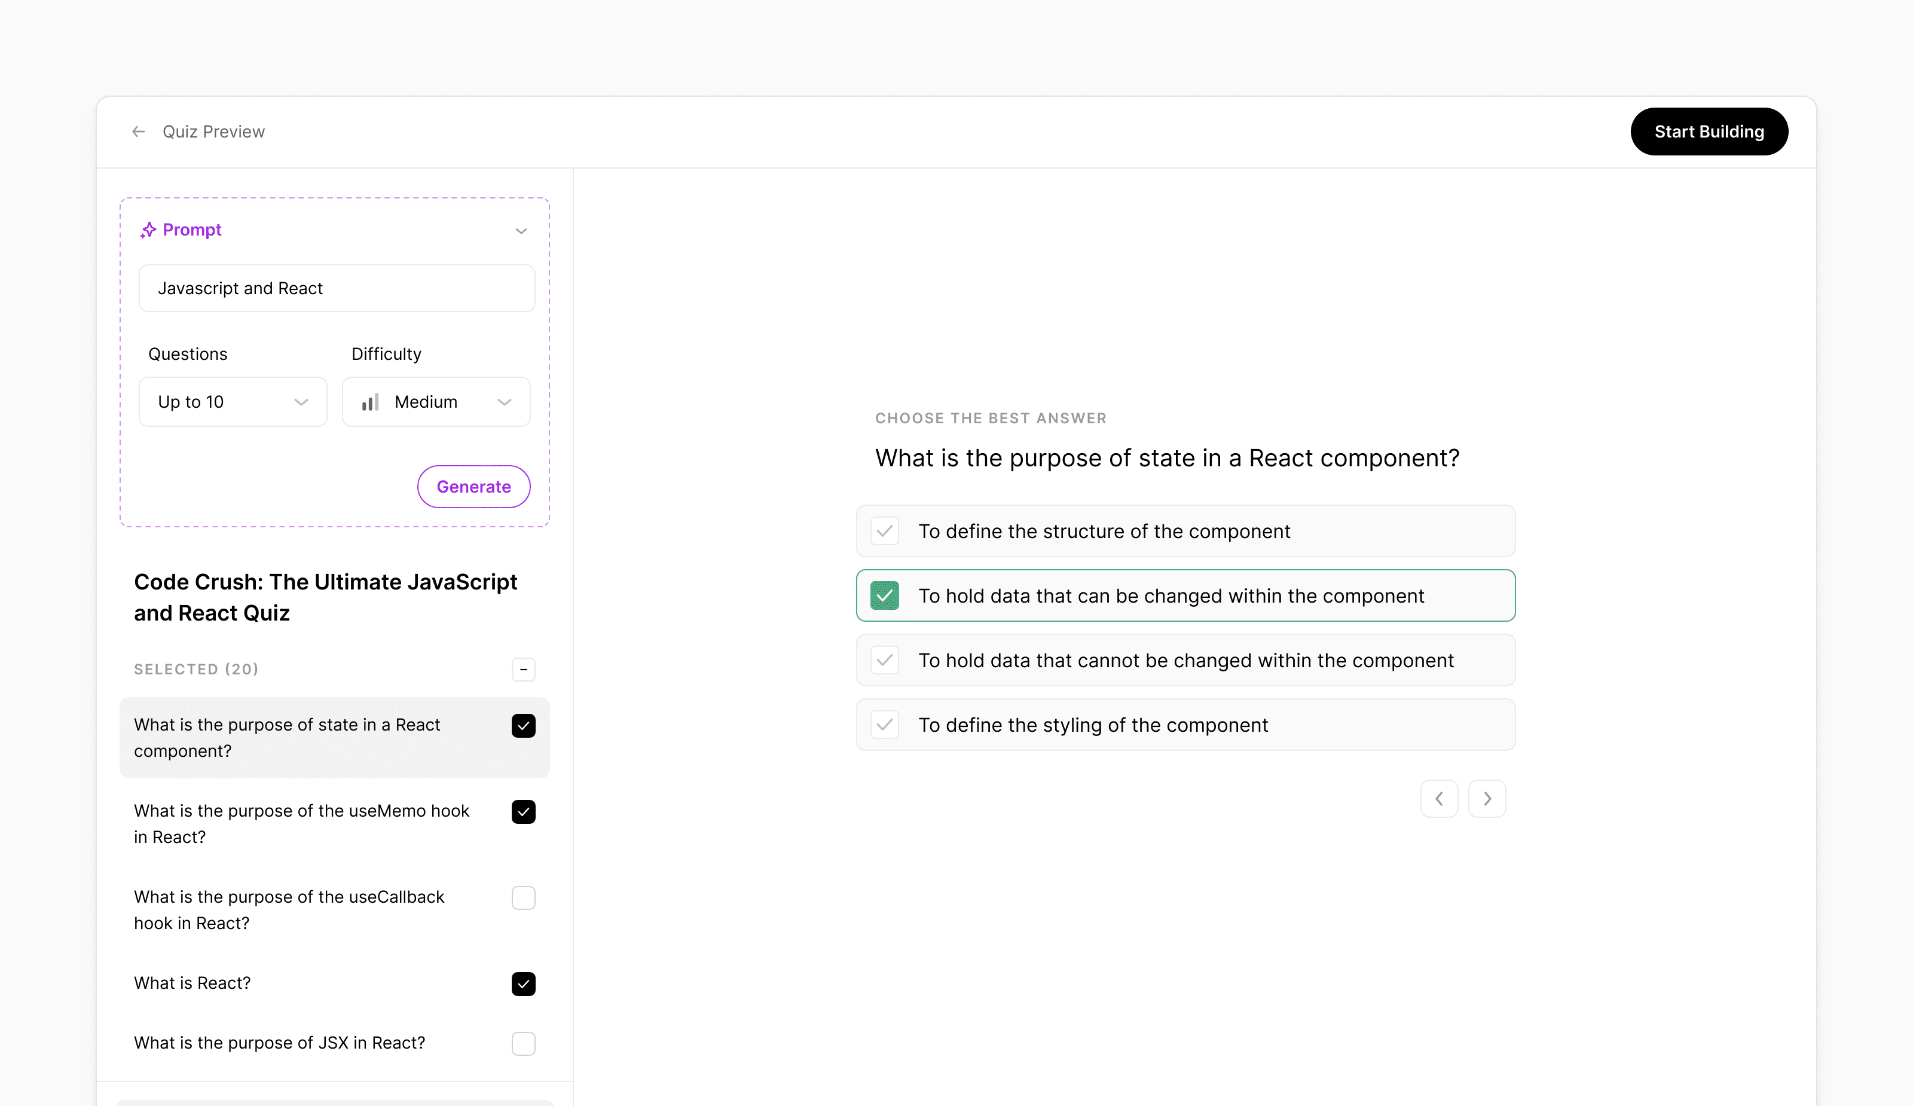Go to the next question with right arrow

click(1486, 799)
